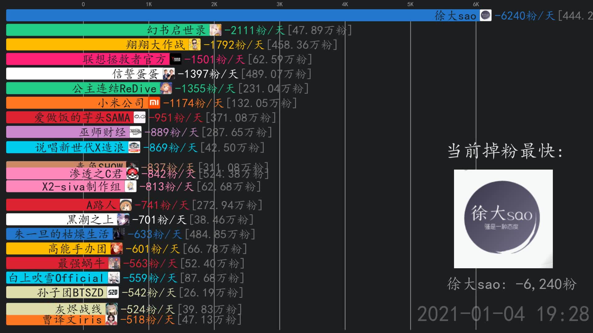
Task: Click the 公主连结ReDive avatar icon
Action: (166, 88)
